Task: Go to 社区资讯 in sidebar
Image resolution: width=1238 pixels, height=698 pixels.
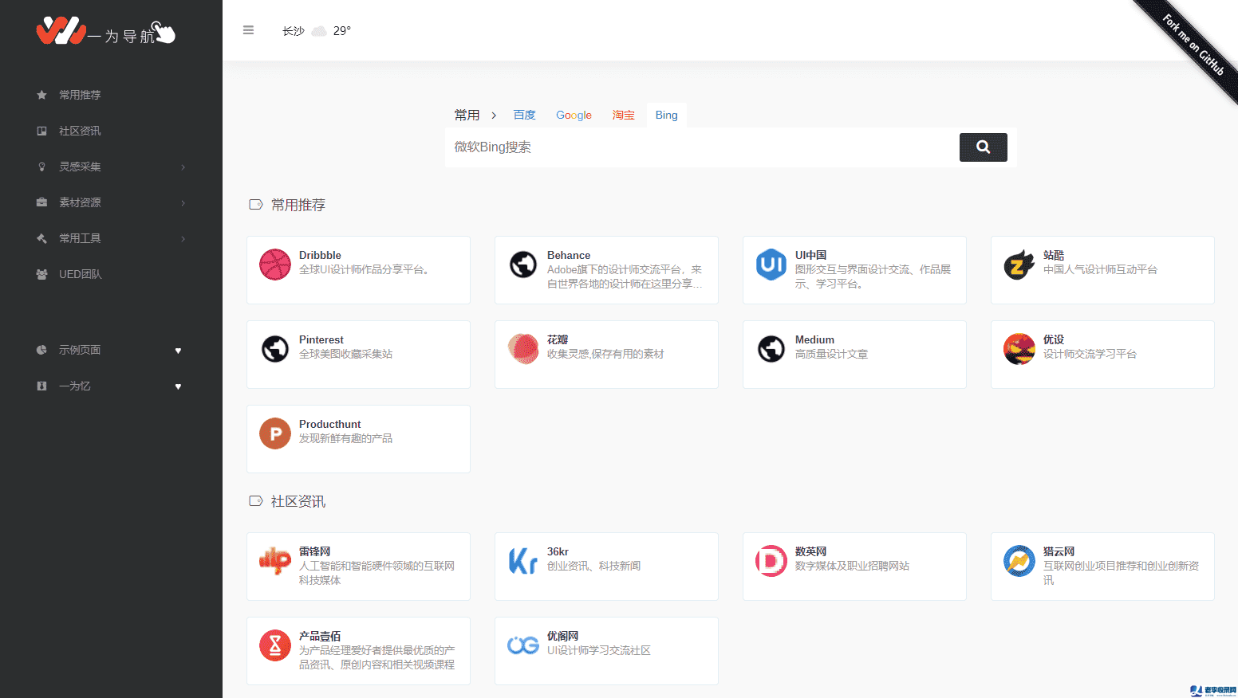Action: (80, 131)
